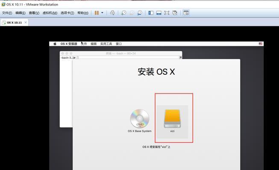This screenshot has width=279, height=170.
Task: Toggle the library sidebar view icon
Action: (x=151, y=13)
